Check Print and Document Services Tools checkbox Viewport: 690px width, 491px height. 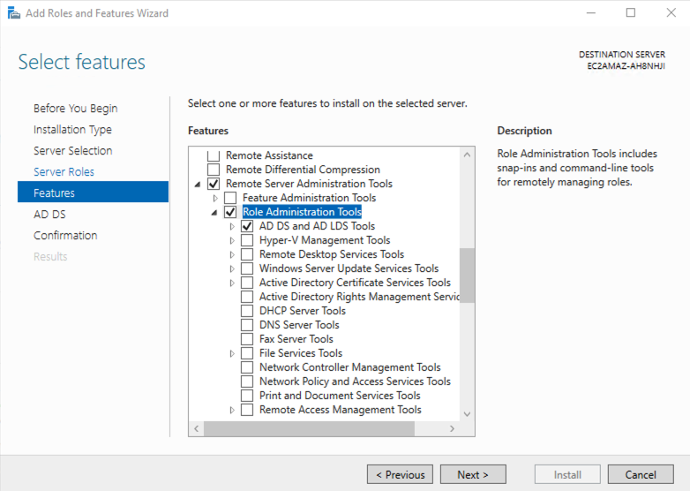tap(247, 395)
